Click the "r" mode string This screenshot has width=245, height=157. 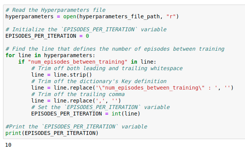tap(171, 16)
